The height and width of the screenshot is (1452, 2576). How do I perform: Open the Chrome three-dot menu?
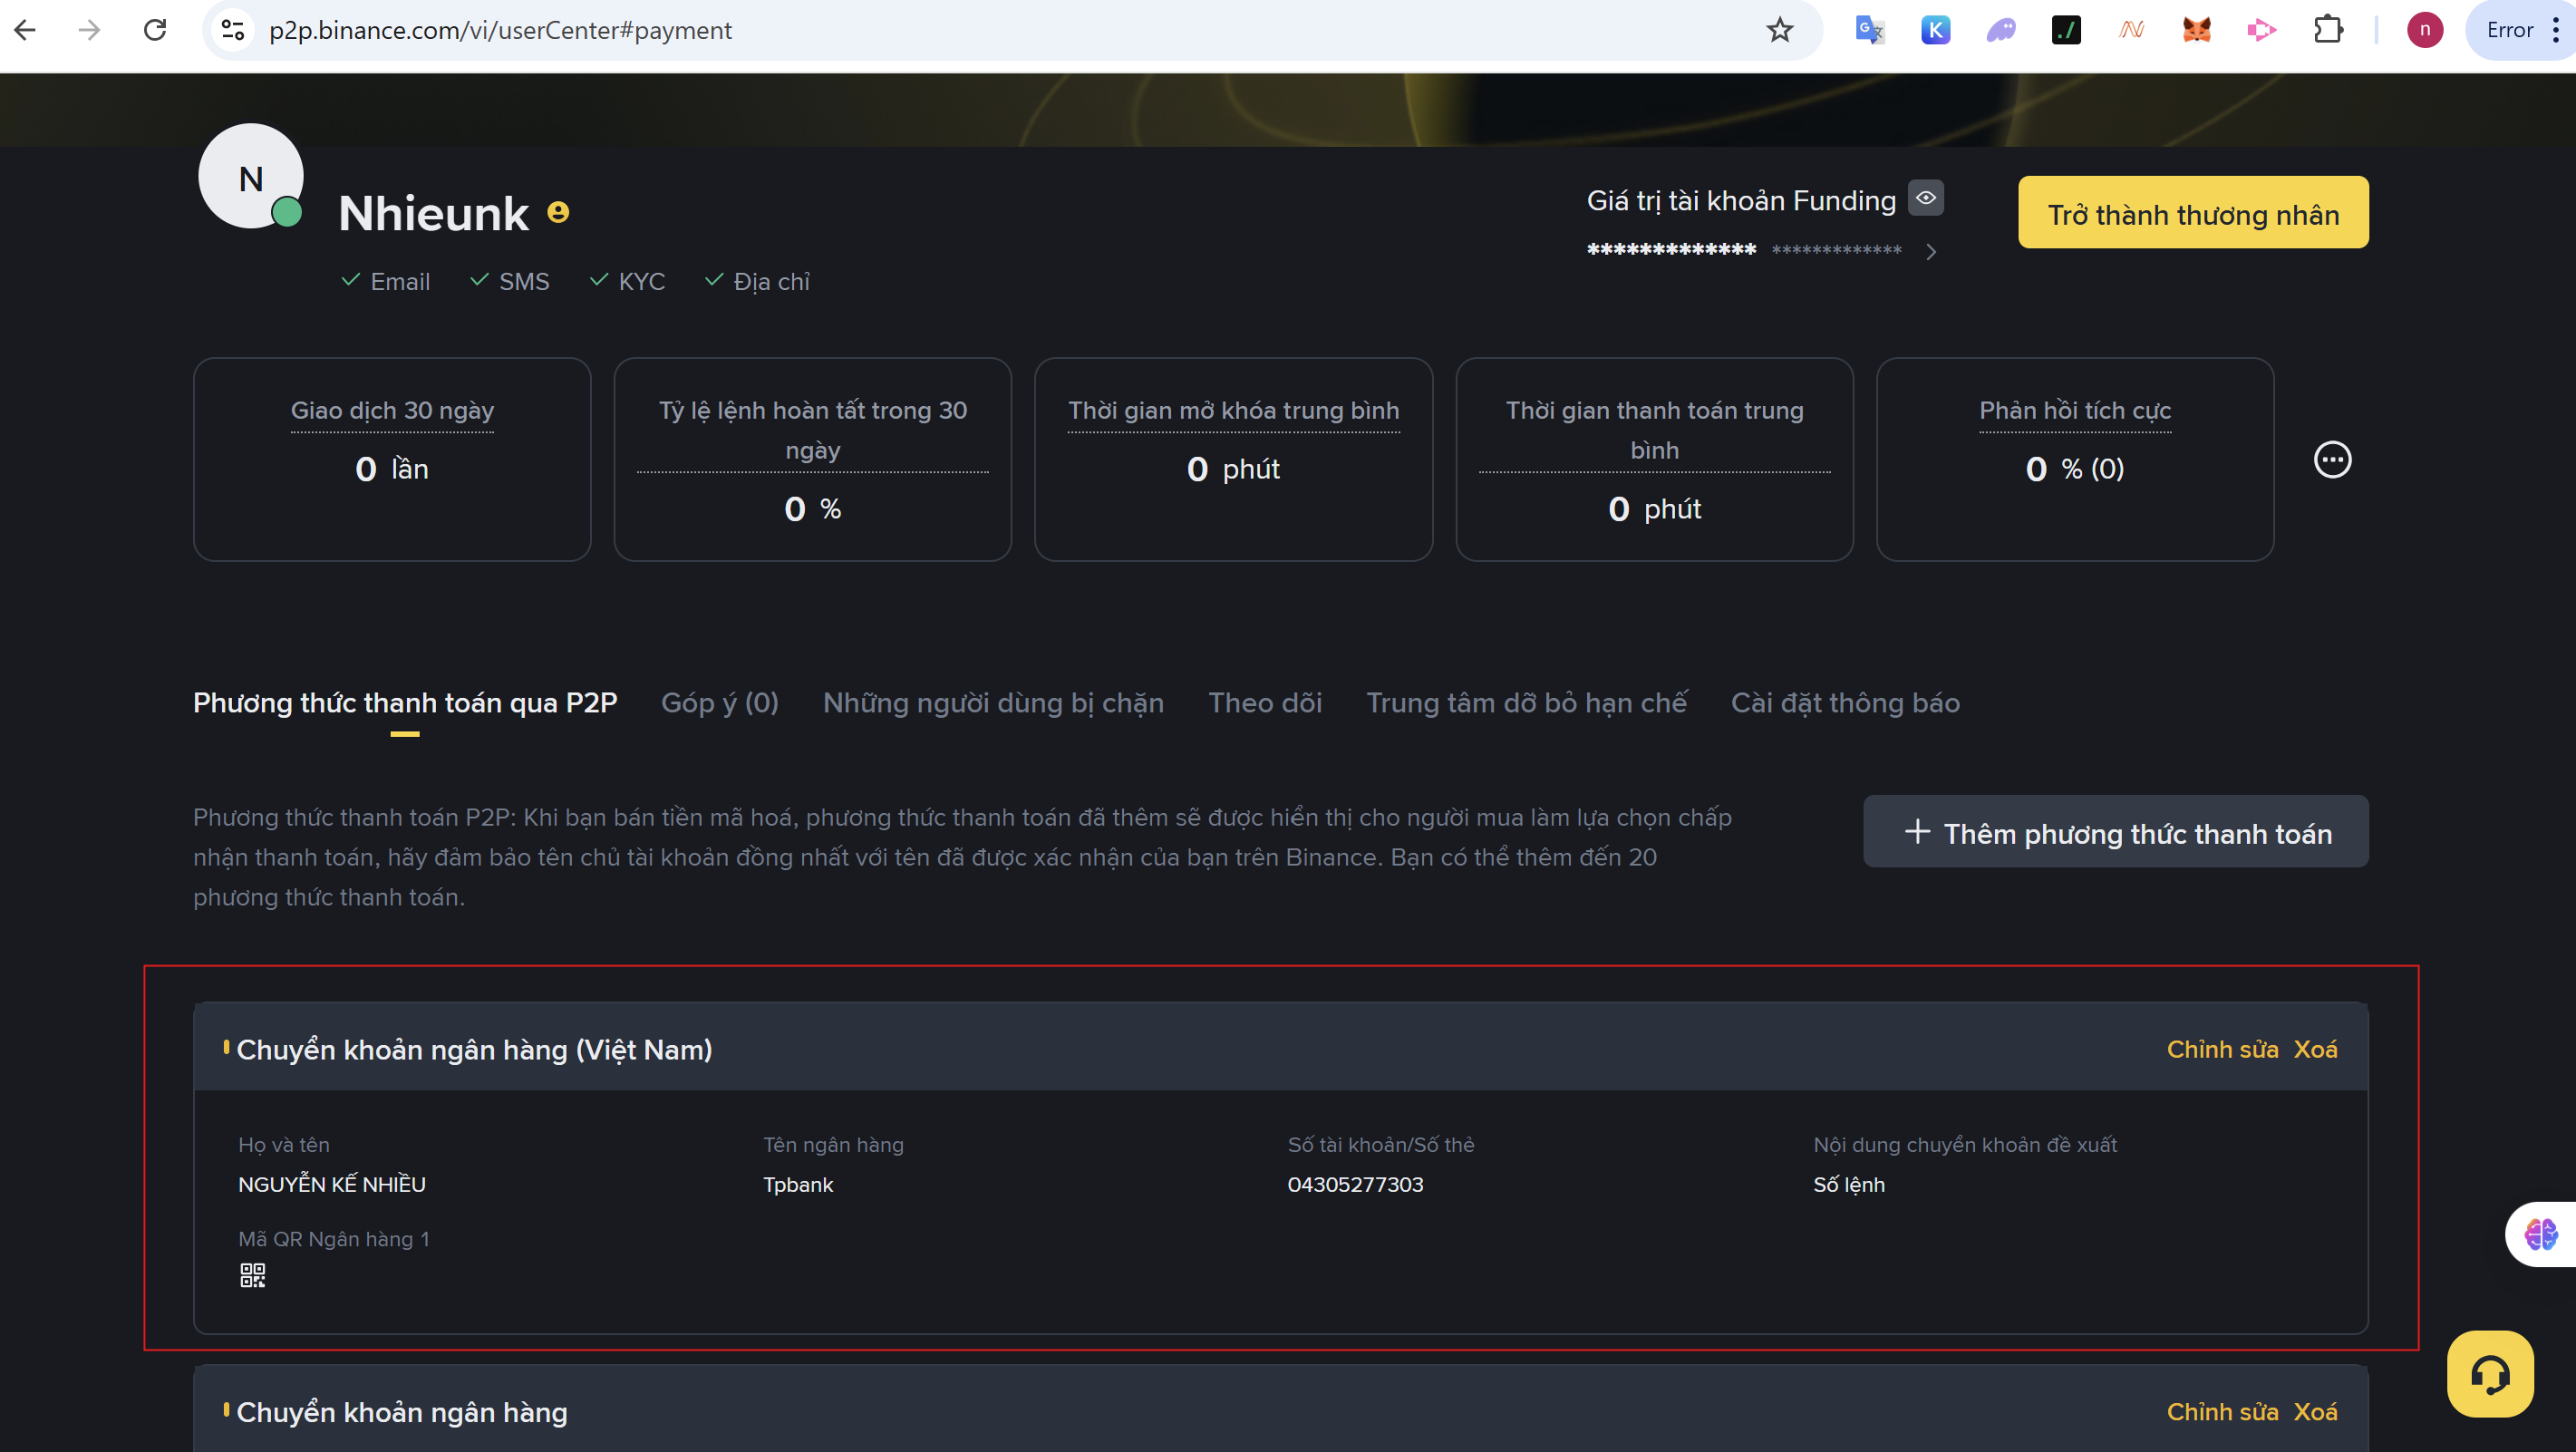click(2556, 30)
